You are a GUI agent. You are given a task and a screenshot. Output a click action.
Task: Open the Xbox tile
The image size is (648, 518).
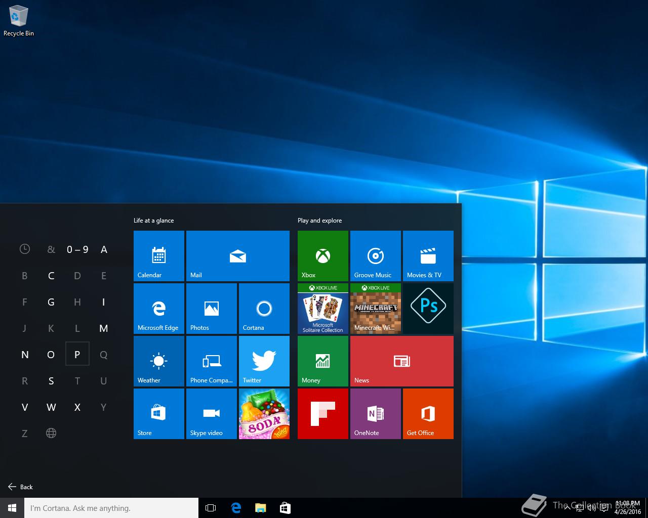click(x=323, y=256)
